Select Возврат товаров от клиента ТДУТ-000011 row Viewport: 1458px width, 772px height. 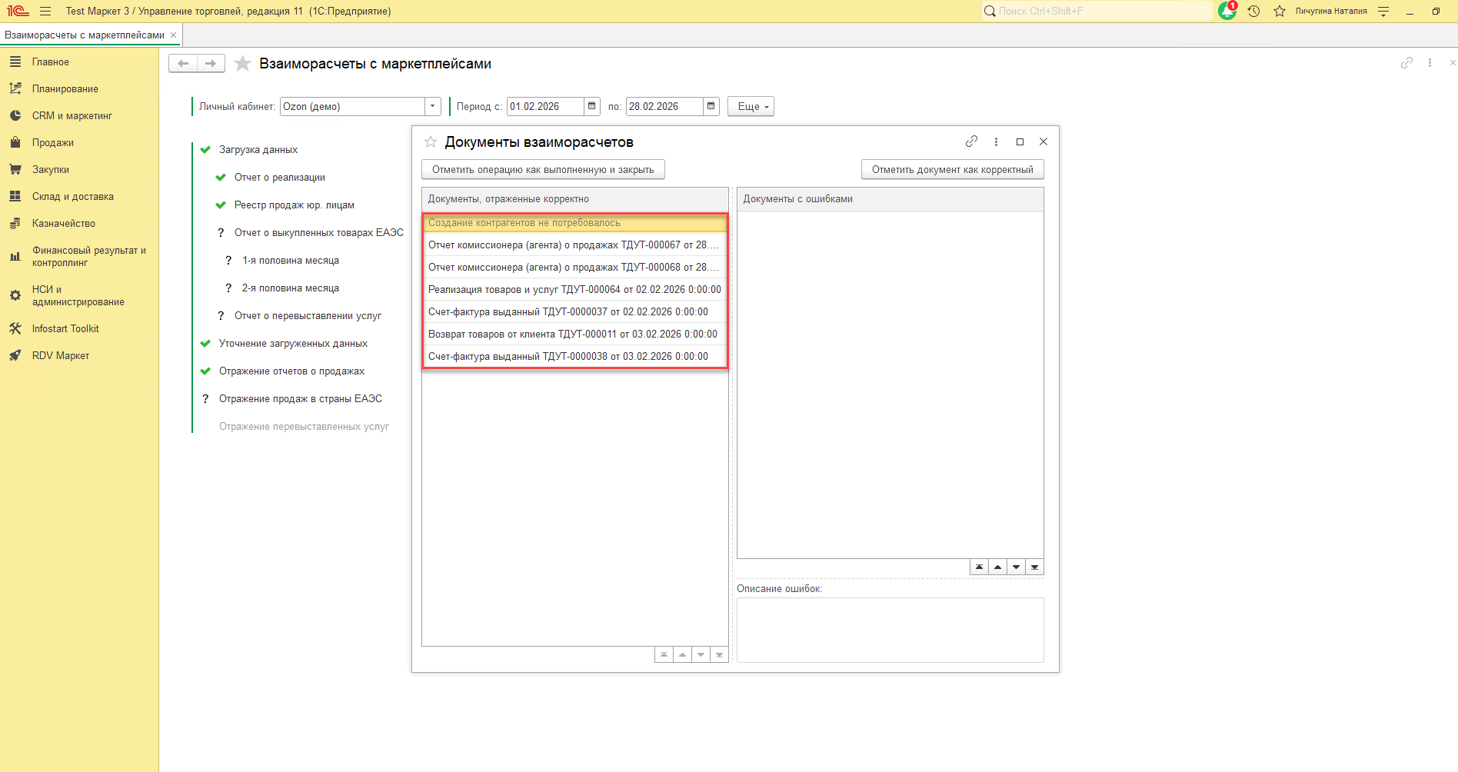point(573,334)
